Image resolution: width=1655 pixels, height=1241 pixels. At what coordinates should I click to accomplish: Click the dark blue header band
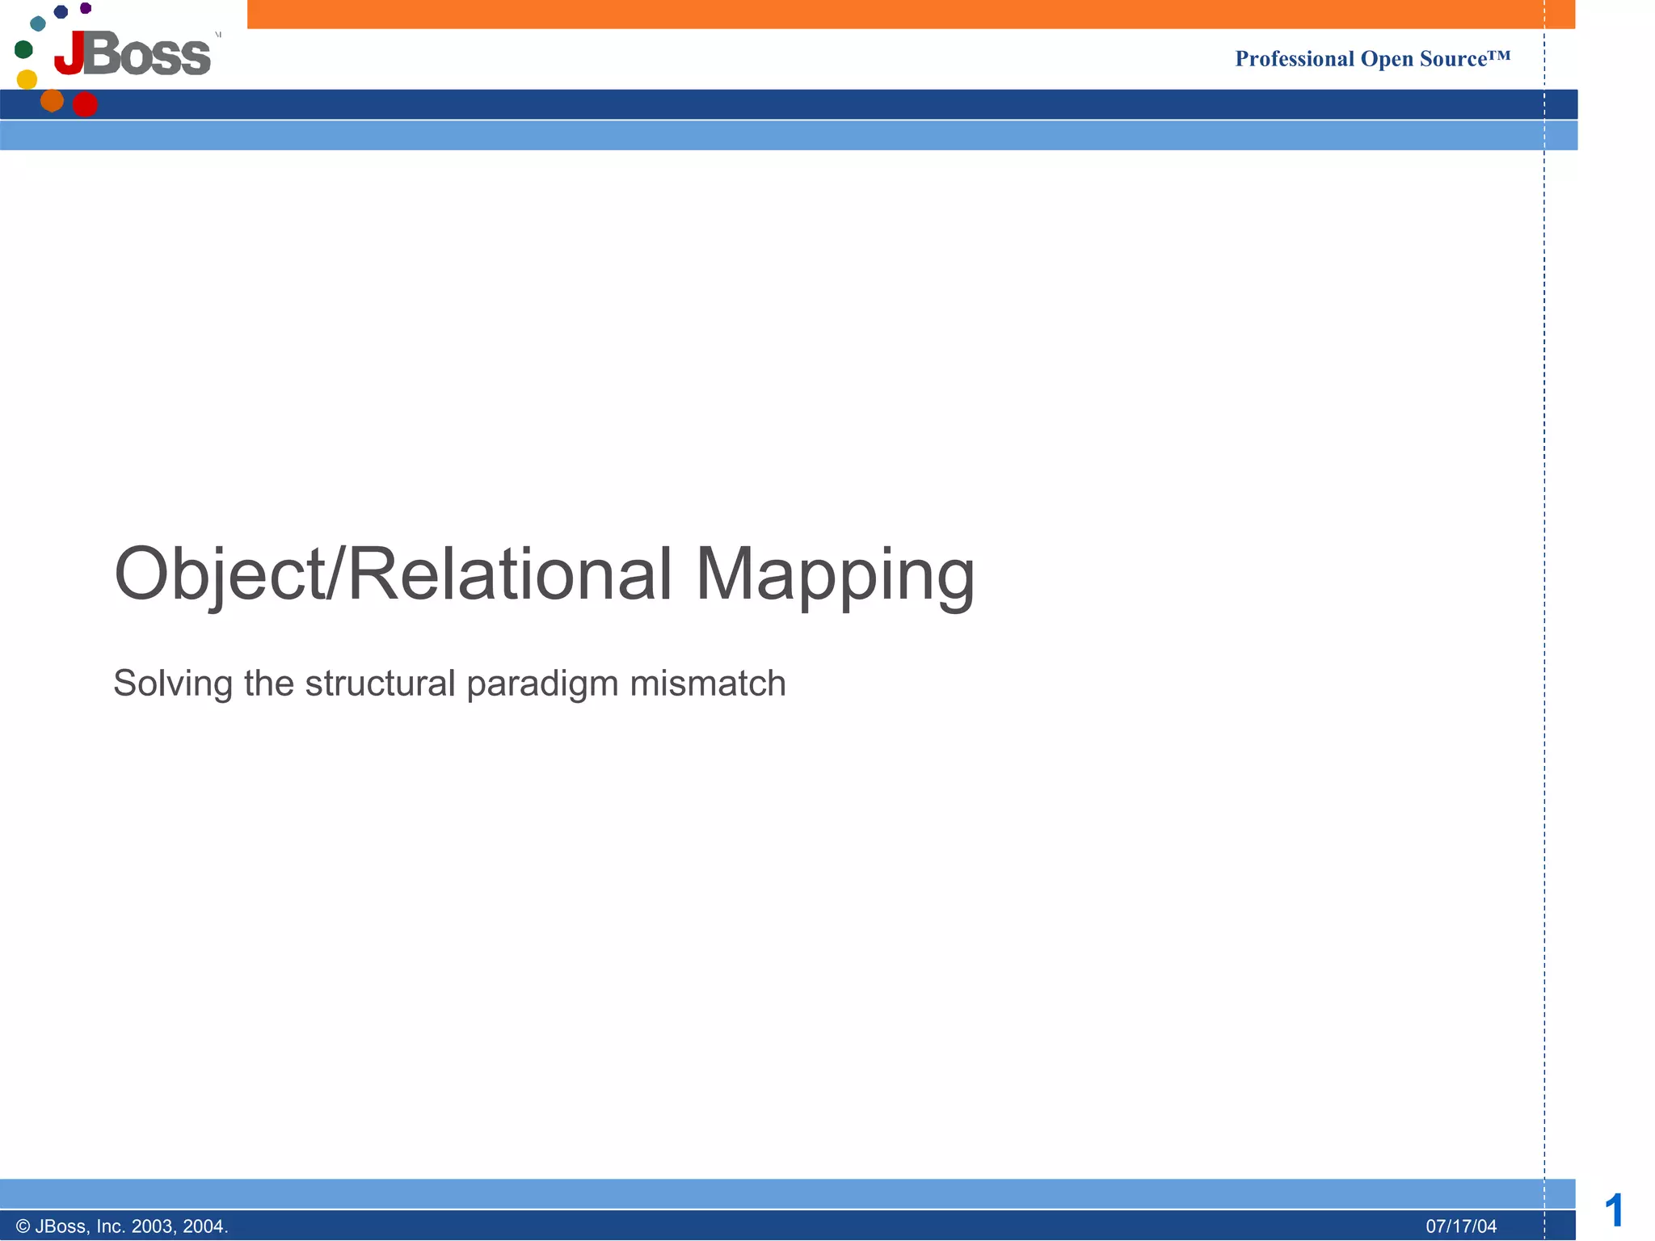[808, 104]
